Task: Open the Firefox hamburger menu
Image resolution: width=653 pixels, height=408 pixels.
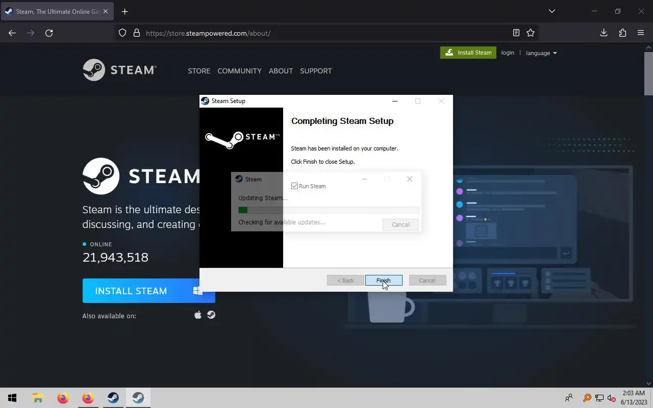Action: 641,33
